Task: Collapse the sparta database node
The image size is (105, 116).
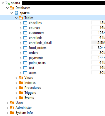Action: (12, 13)
